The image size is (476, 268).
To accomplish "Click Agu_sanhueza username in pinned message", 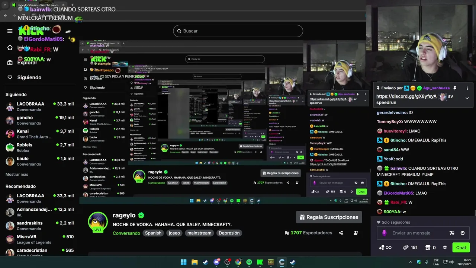I will 436,88.
